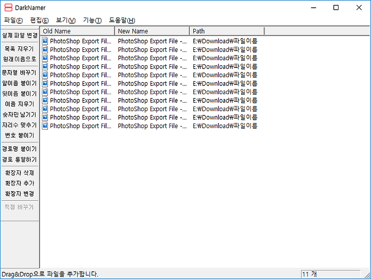Click the DarkNamer app icon in title bar
Screen dimensions: 371x279
coord(8,8)
